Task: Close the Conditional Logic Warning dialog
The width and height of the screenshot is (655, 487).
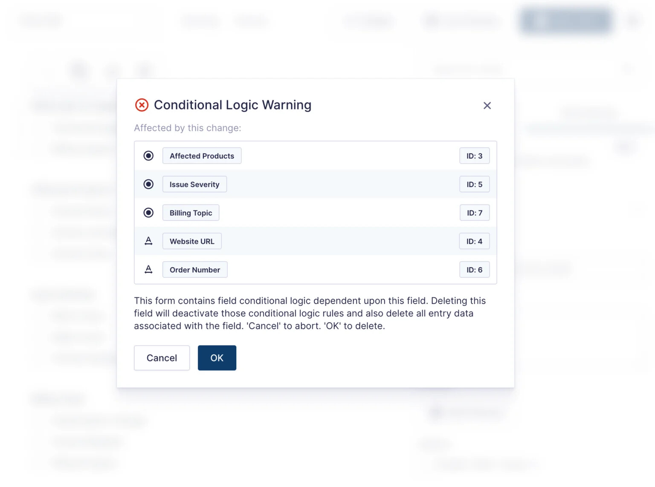Action: point(487,106)
